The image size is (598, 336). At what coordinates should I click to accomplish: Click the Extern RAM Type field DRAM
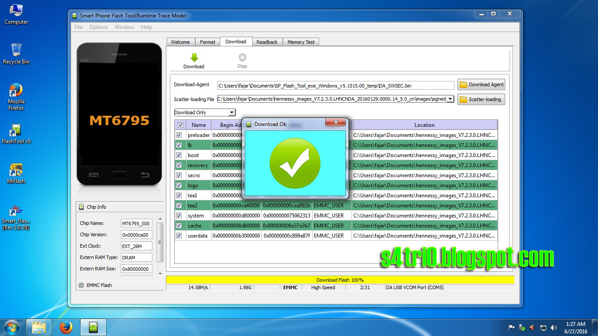point(137,257)
